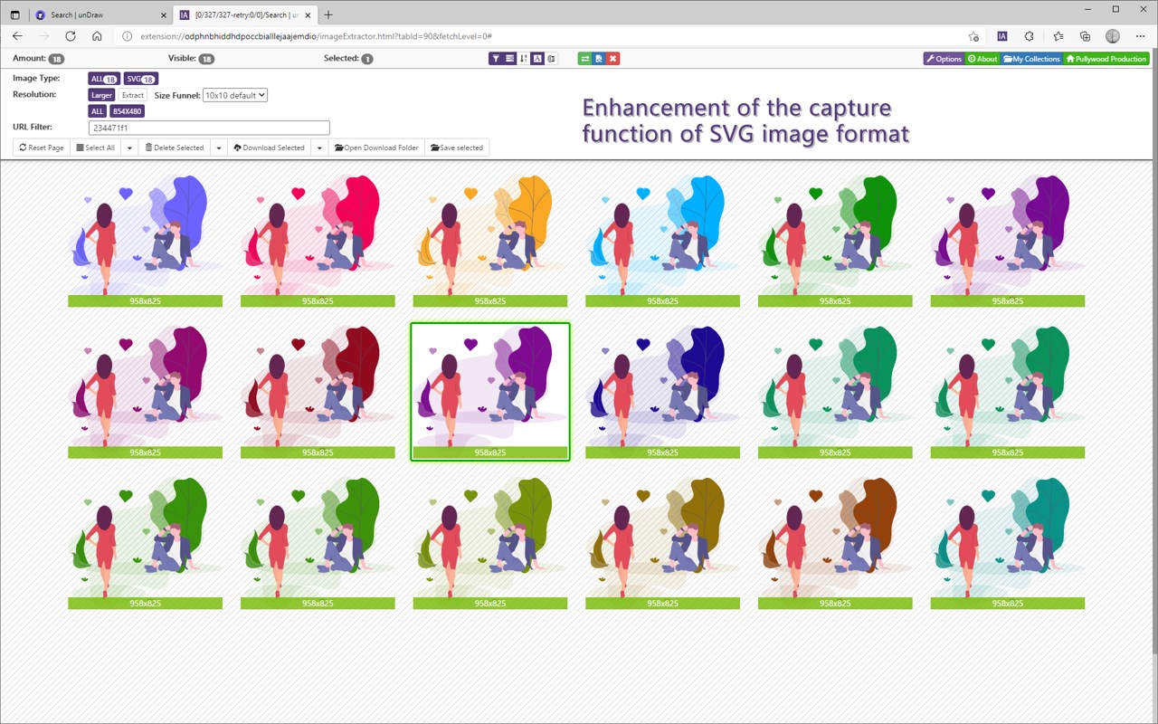Open the About page
1158x724 pixels.
coord(982,59)
